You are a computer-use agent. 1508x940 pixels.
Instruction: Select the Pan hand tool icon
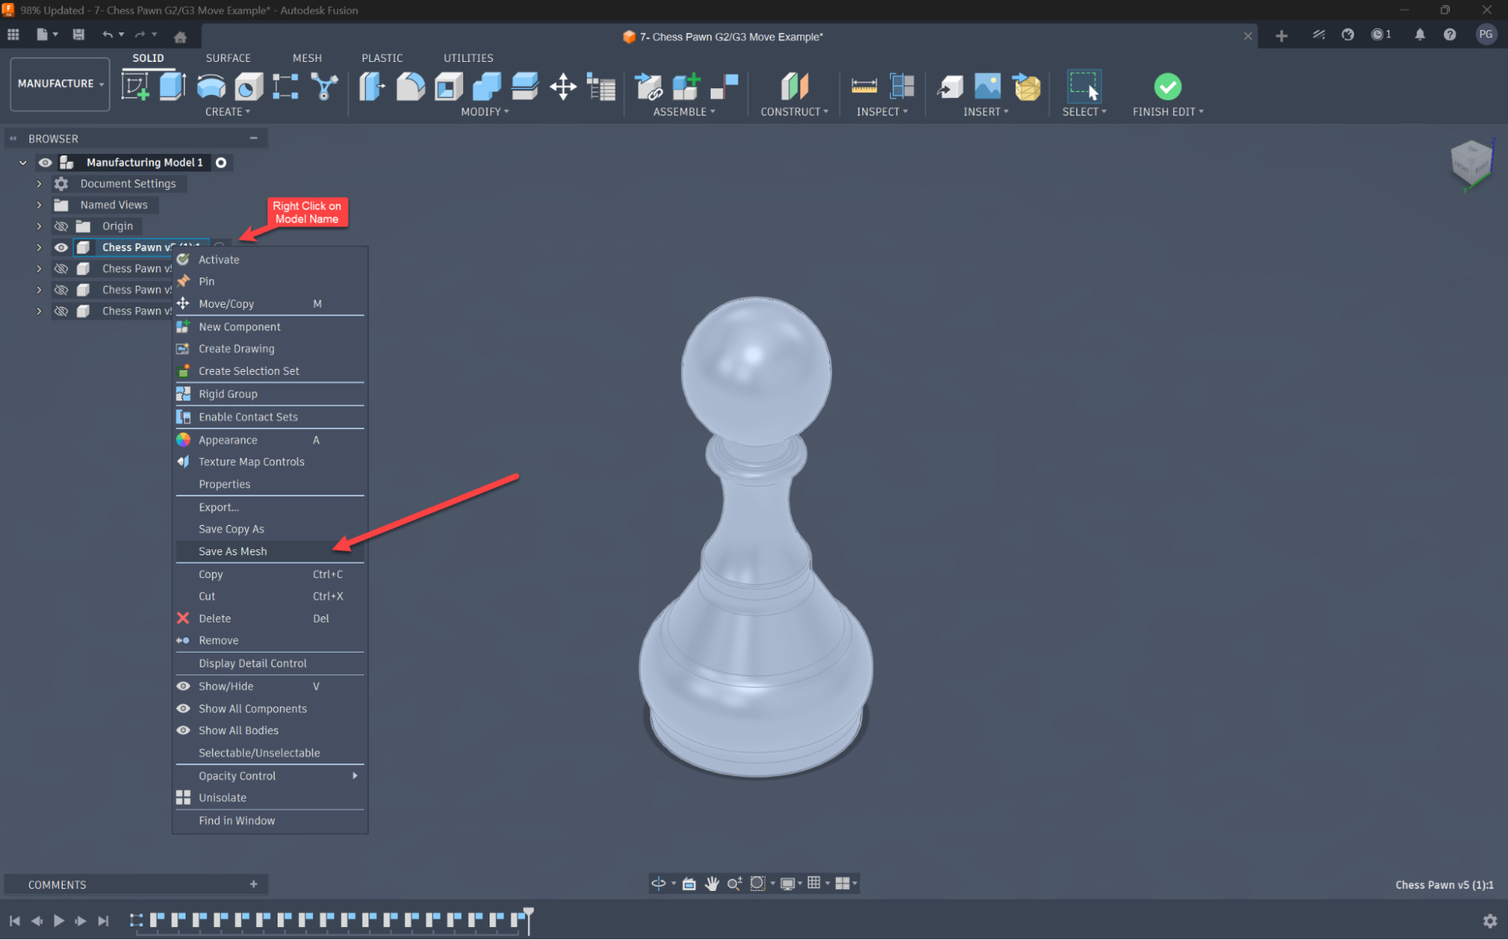click(x=711, y=883)
